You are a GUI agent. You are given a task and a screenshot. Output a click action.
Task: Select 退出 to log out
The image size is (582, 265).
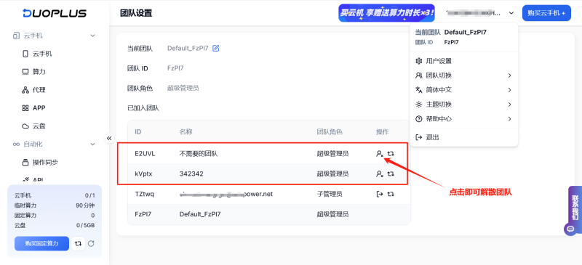click(x=463, y=137)
